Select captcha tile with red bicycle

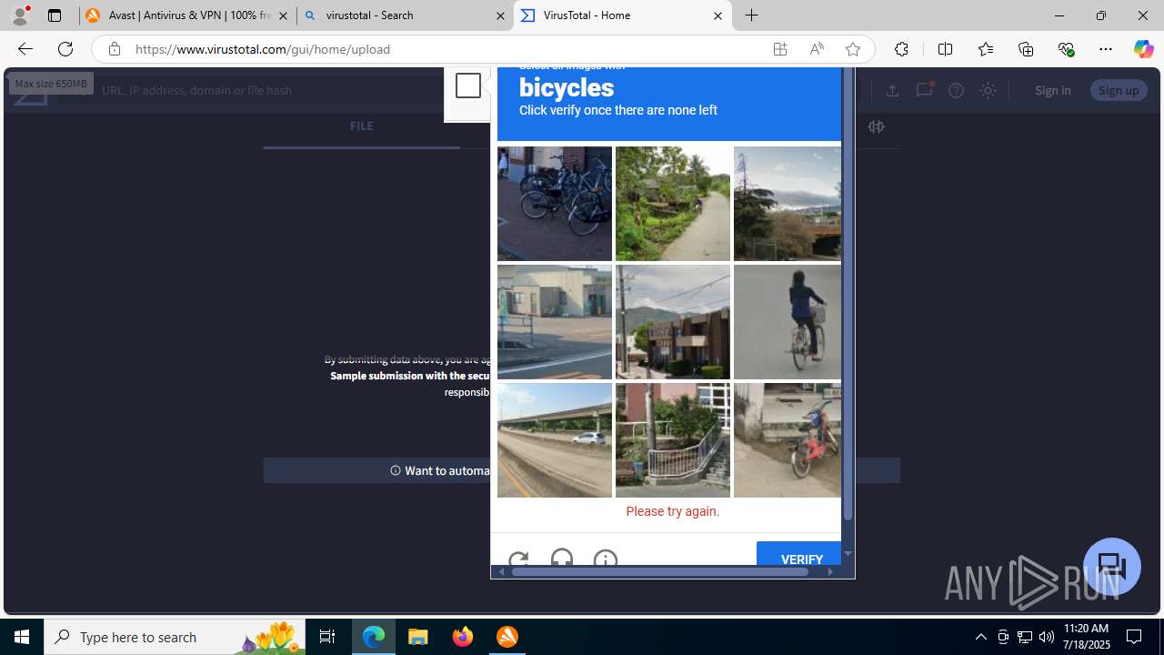[x=788, y=440]
